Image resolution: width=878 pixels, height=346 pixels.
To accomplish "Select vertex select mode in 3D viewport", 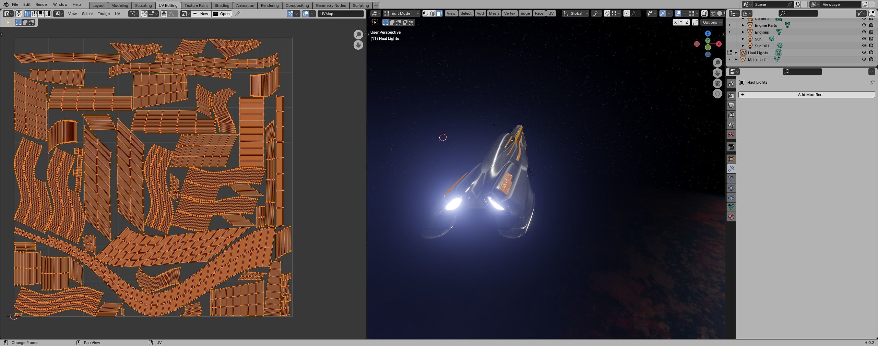I will coord(426,13).
